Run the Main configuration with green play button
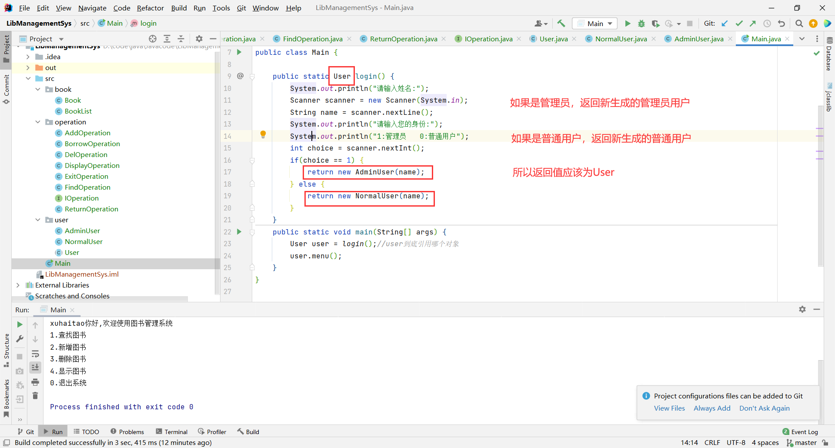 tap(628, 23)
